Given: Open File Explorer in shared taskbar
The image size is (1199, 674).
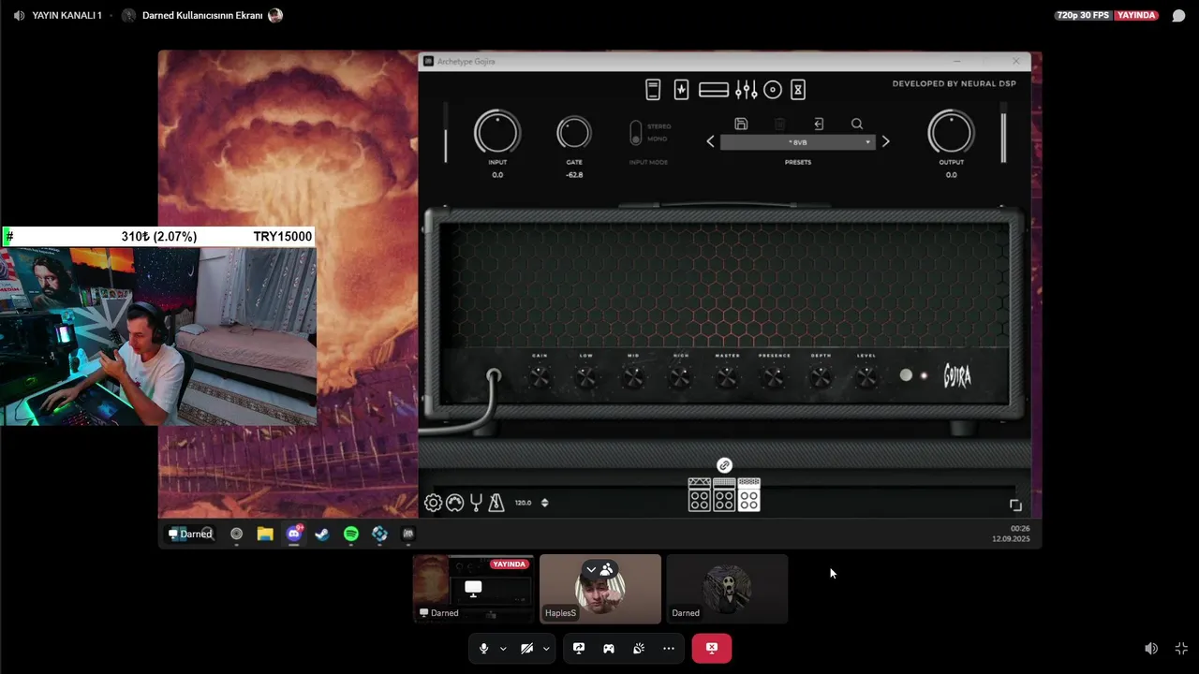Looking at the screenshot, I should [x=265, y=534].
